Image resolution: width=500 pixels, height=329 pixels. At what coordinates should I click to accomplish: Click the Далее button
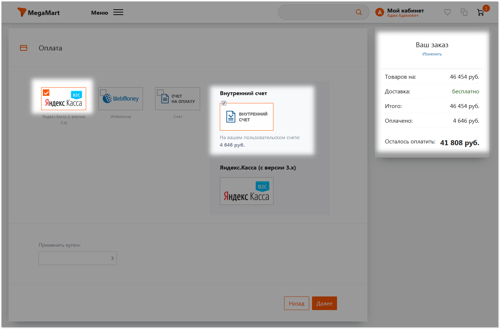pyautogui.click(x=325, y=303)
